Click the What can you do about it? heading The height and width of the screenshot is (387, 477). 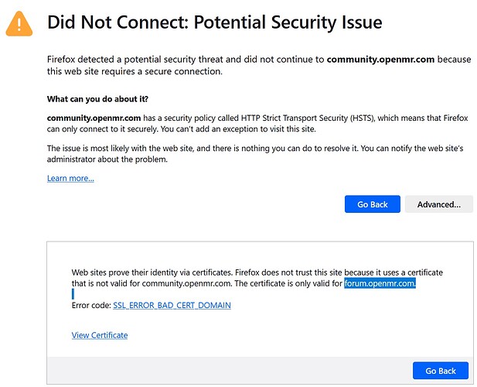97,99
